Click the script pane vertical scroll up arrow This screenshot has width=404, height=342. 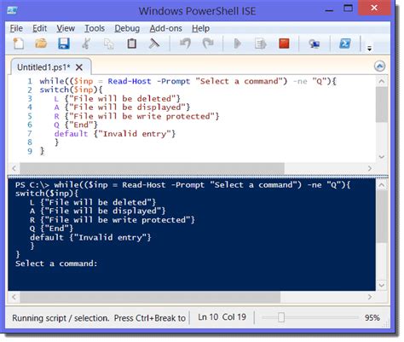pos(382,81)
